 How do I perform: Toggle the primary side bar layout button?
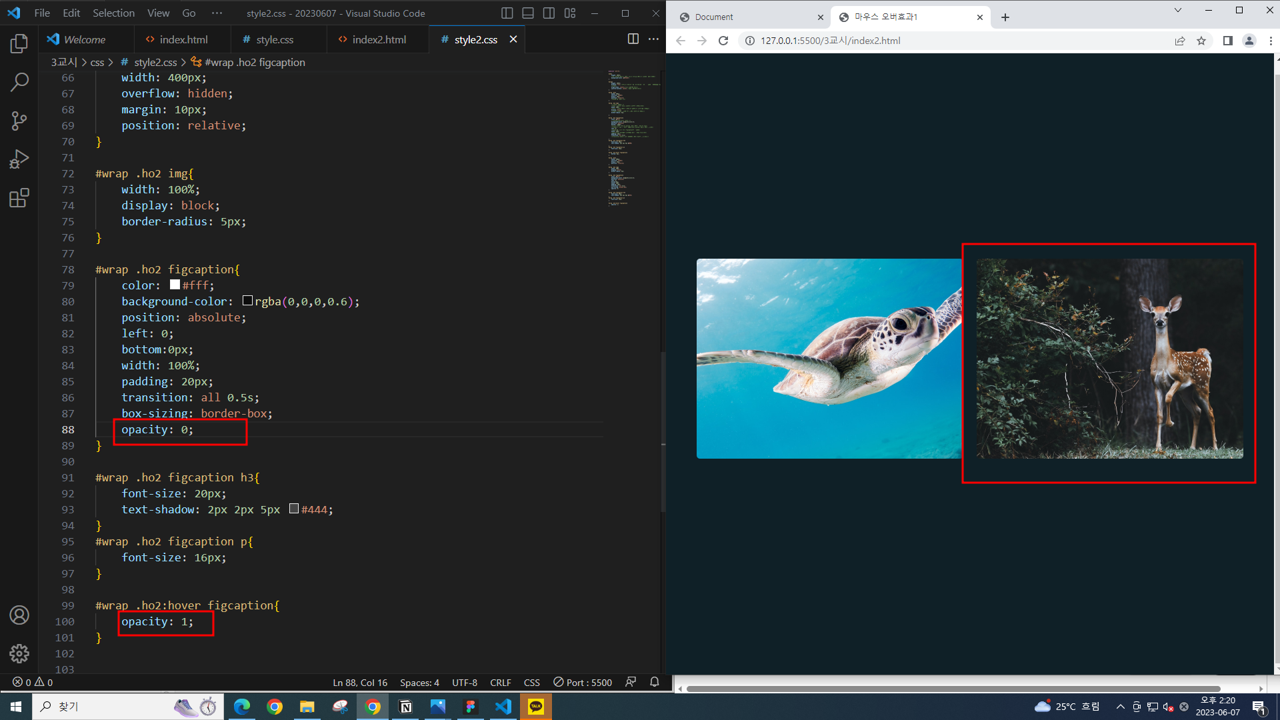point(507,13)
